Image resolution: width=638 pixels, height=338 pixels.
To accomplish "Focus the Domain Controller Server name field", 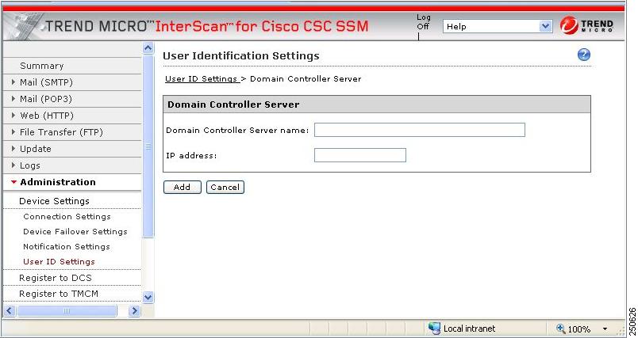I will coord(420,130).
